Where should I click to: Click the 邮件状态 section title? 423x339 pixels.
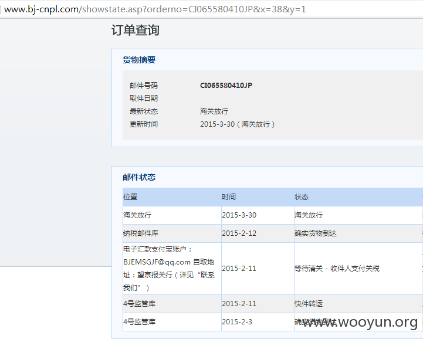tap(139, 177)
